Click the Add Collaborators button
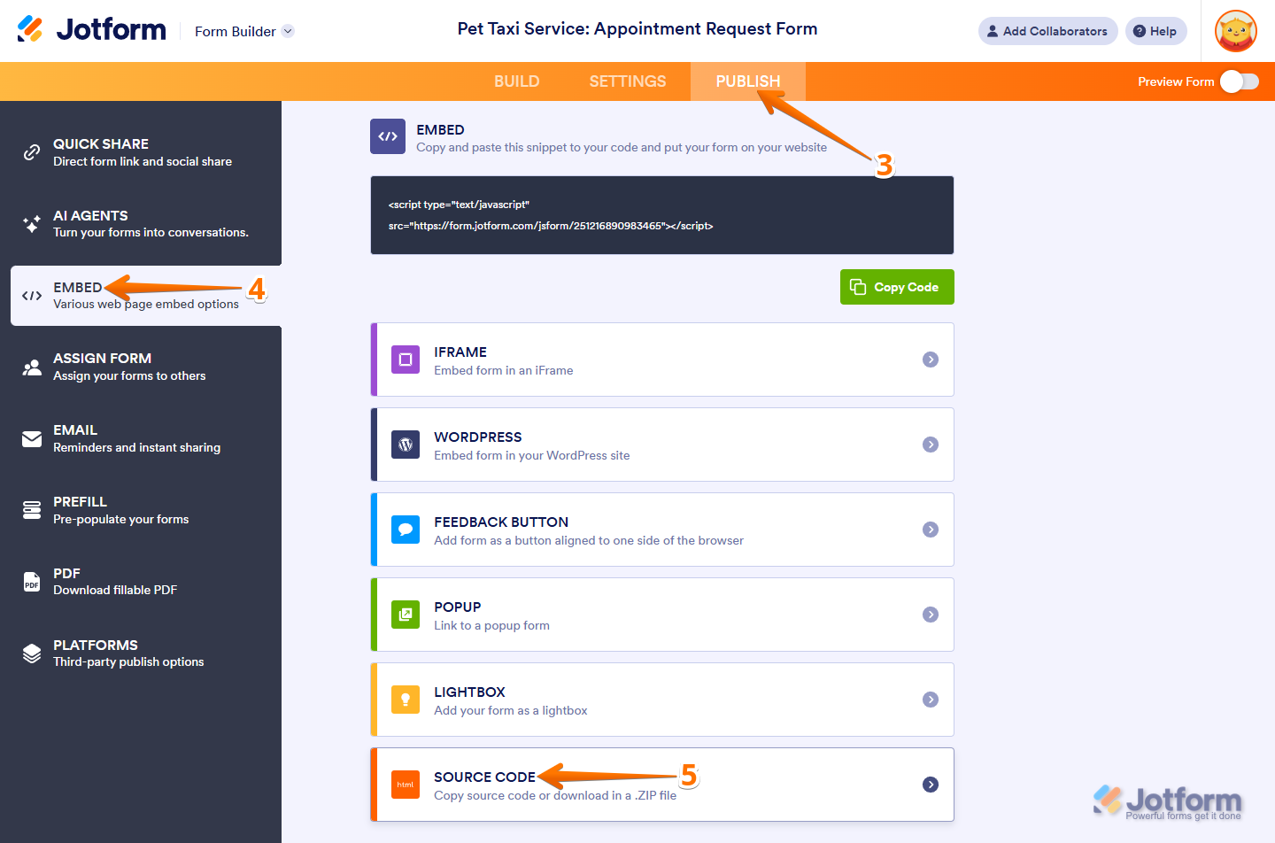1275x843 pixels. [x=1047, y=31]
